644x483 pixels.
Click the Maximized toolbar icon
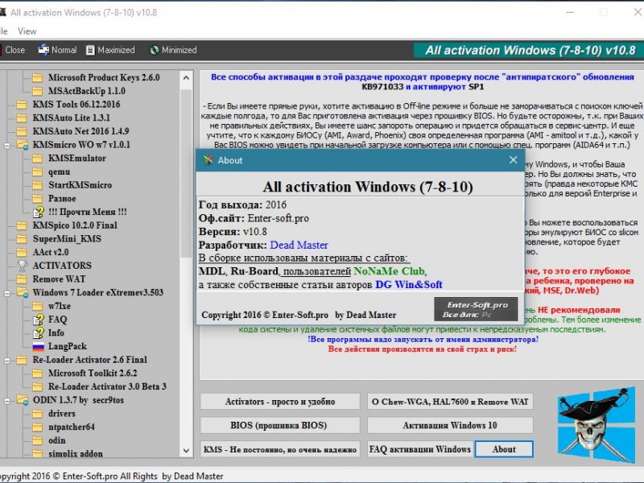tap(90, 50)
